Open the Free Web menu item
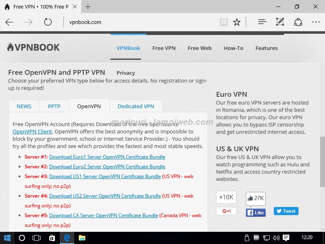 pos(199,48)
